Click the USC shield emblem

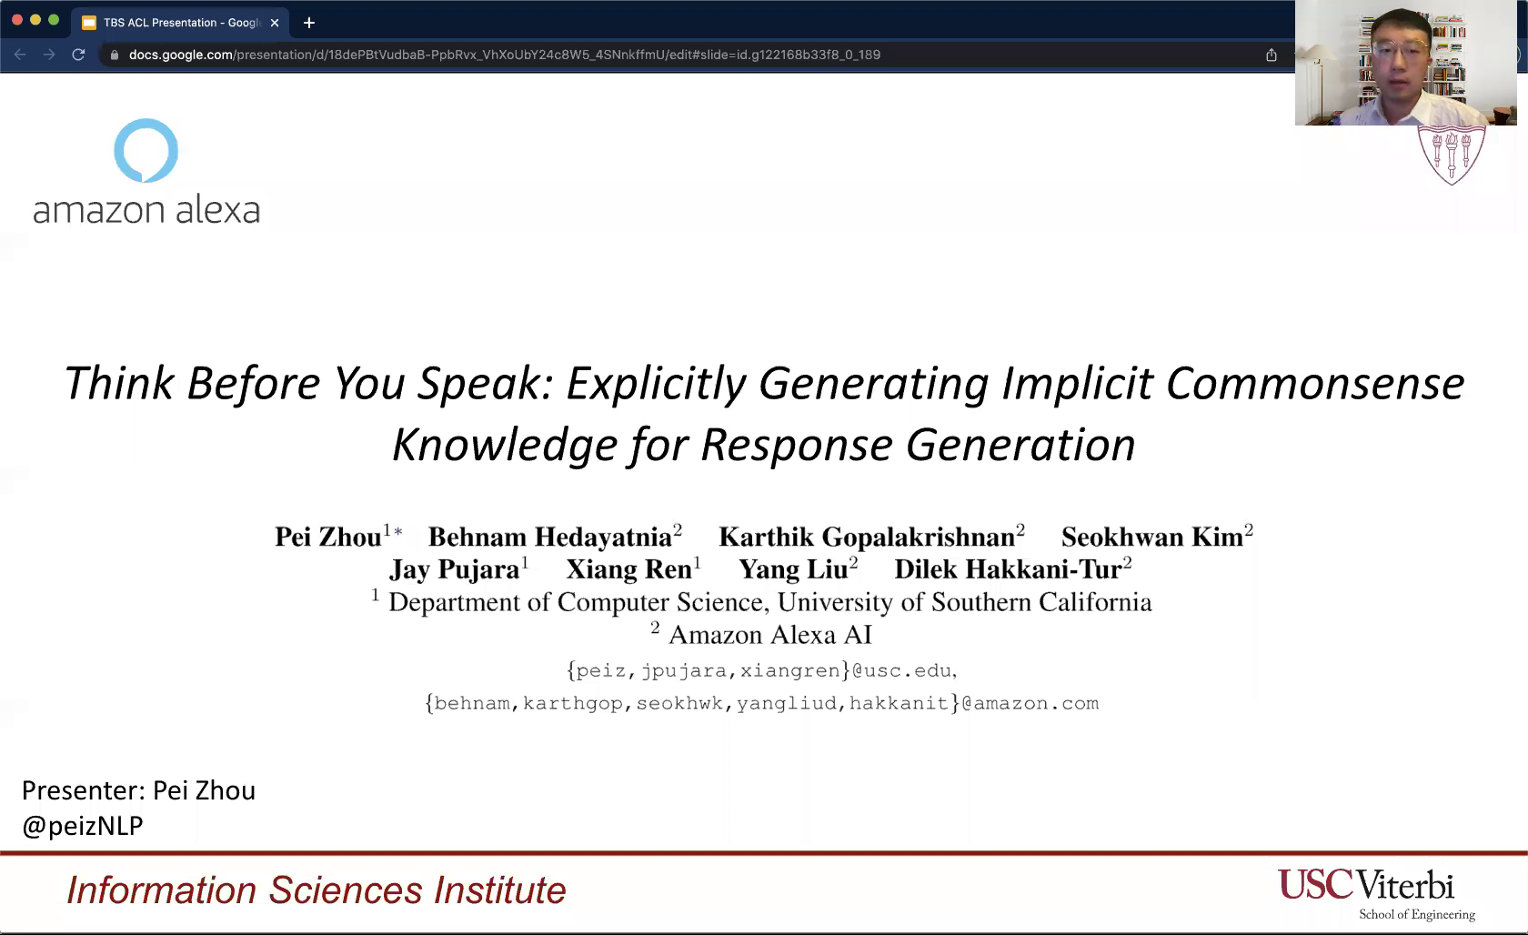[1452, 155]
